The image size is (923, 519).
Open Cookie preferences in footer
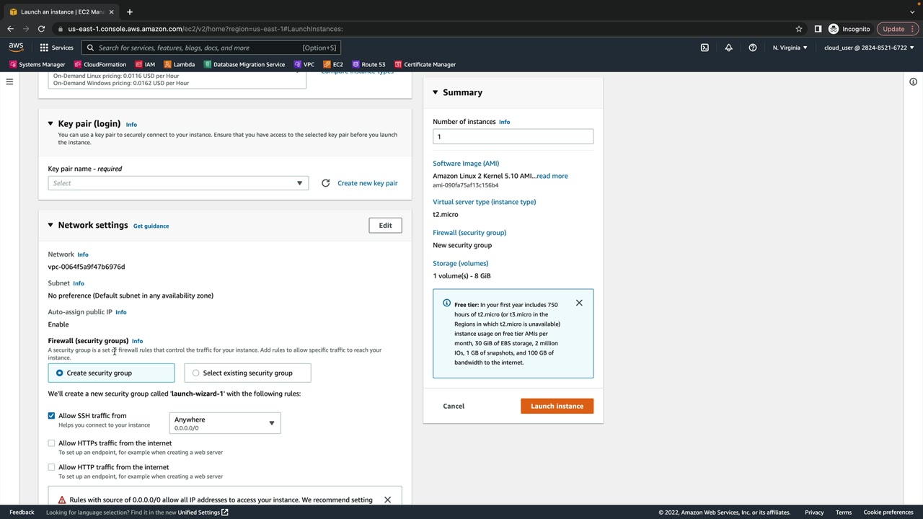click(x=888, y=513)
